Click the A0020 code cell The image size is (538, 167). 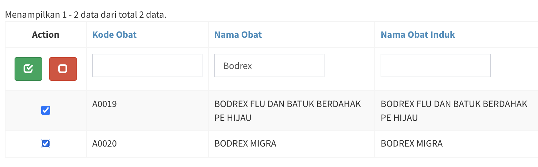click(x=104, y=143)
